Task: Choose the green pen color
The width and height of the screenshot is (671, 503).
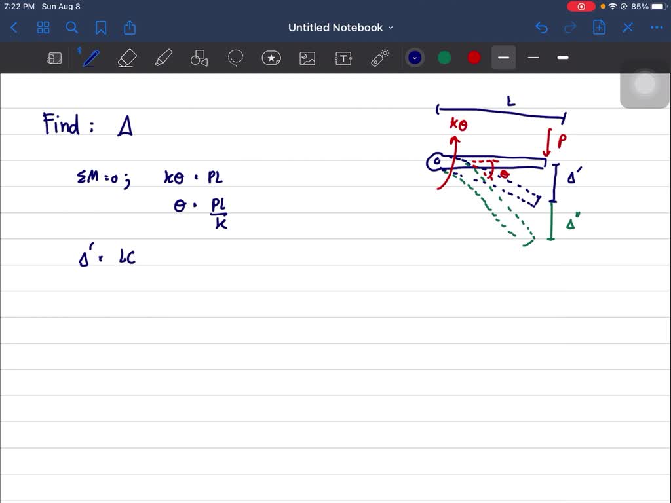Action: click(x=445, y=58)
